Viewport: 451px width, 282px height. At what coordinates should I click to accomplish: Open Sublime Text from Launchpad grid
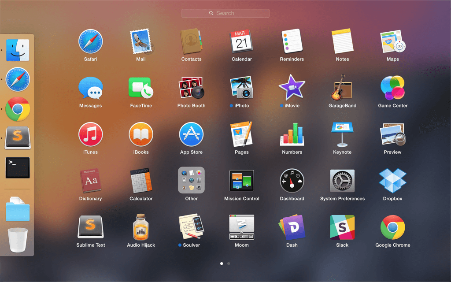point(91,227)
